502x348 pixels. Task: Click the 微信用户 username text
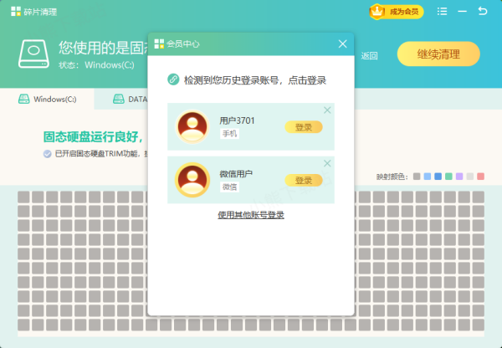(236, 174)
